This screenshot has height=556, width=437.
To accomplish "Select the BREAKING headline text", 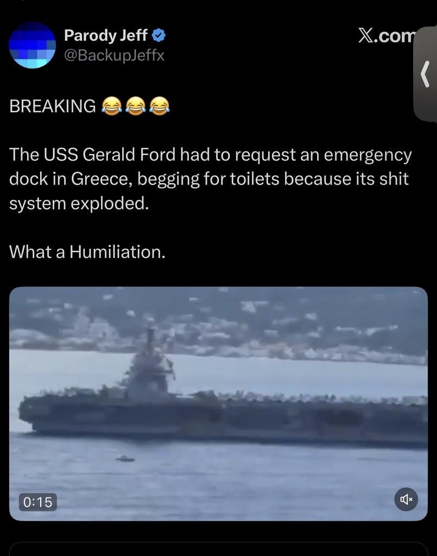I will (53, 106).
